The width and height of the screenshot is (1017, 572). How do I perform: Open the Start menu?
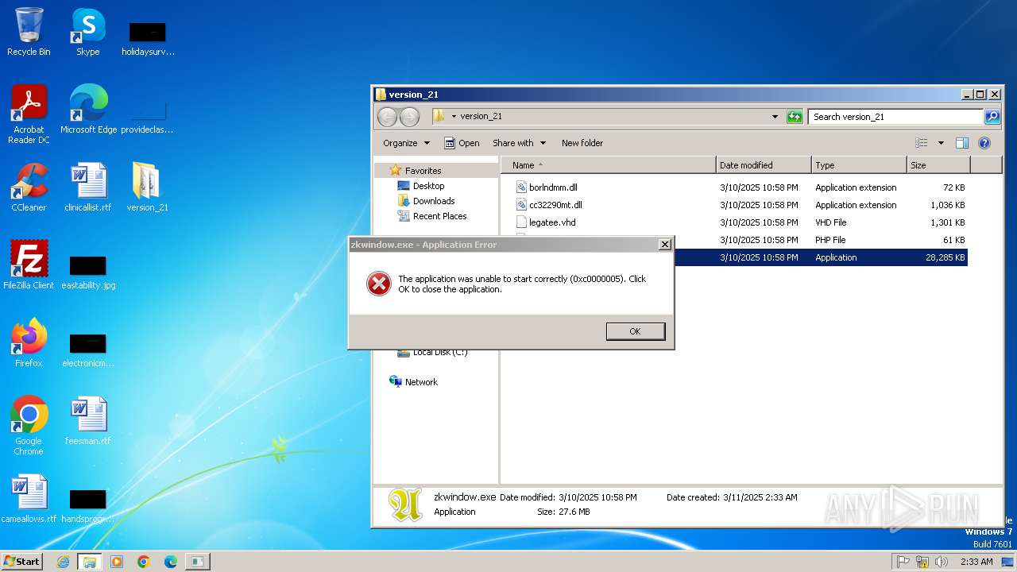21,562
